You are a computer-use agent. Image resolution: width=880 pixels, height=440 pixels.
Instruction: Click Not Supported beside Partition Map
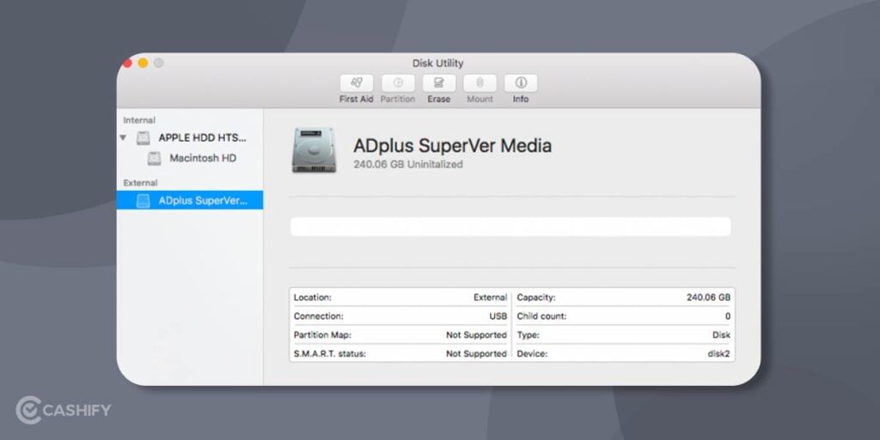click(x=476, y=335)
